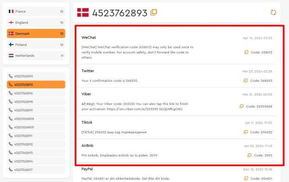Click the Viber activation link text
Screen dimensions: 289x182
(144, 109)
